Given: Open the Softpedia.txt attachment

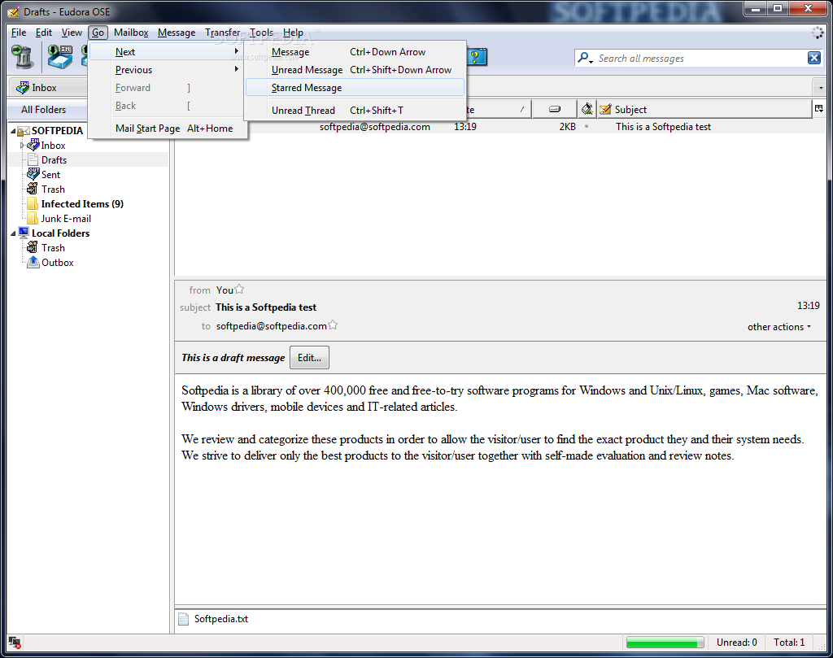Looking at the screenshot, I should (221, 619).
